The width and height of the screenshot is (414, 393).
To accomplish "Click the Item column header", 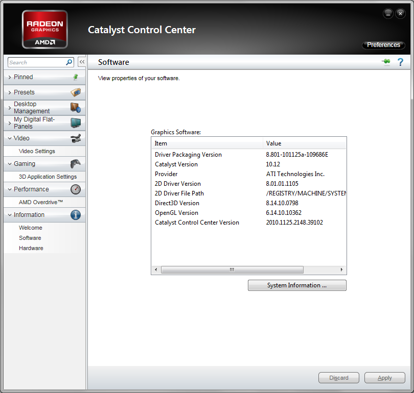I will 208,143.
